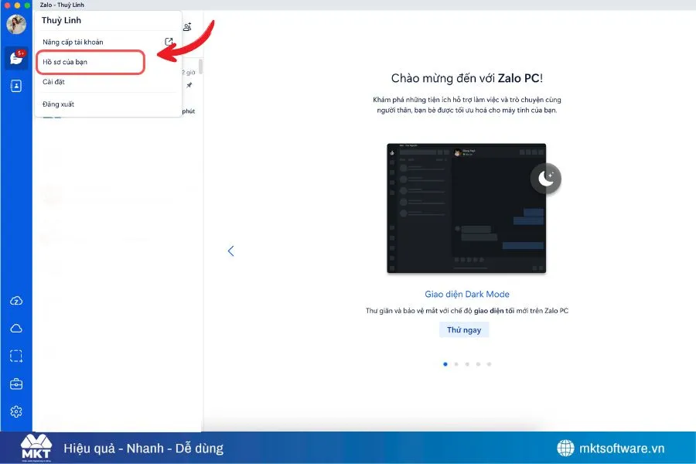
Task: Open Zalo Cloud from the sidebar
Action: pyautogui.click(x=16, y=300)
